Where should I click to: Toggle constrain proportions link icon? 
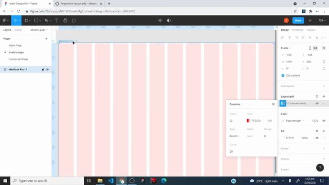point(324,62)
